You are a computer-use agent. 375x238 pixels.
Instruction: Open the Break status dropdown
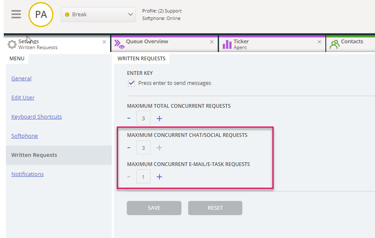click(x=98, y=15)
